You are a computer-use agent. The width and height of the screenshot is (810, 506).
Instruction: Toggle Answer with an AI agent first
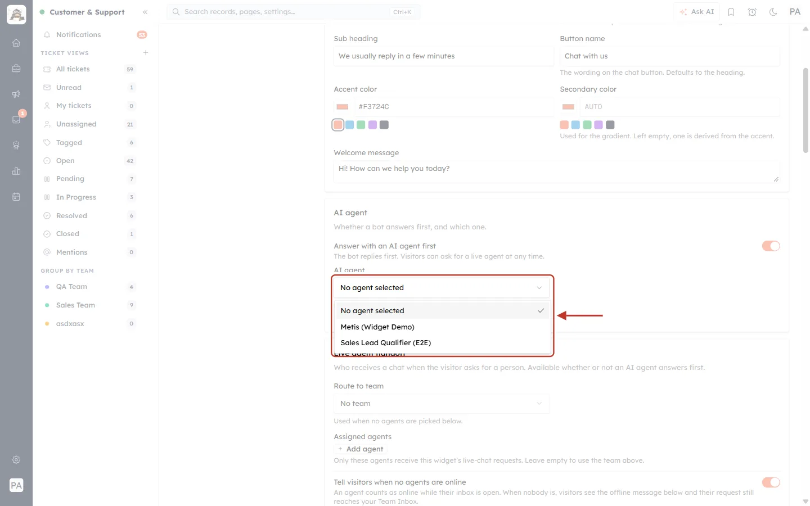[x=771, y=246]
